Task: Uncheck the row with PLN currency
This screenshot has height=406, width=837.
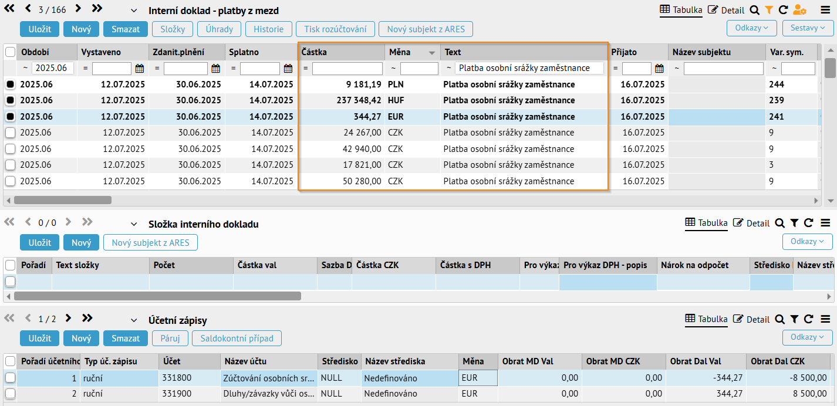Action: 10,84
